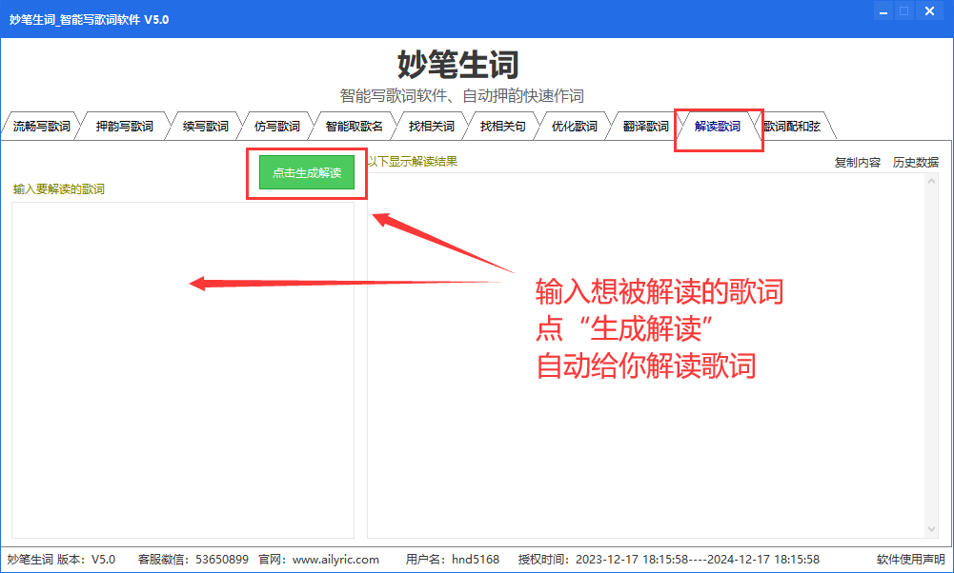
Task: Open the 优化歌词 tab
Action: (575, 127)
